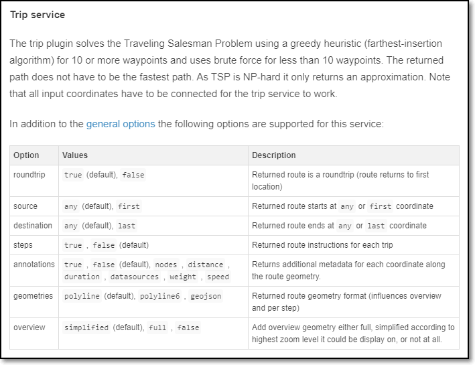Screen dimensions: 475x365
Task: Open the general options link
Action: tap(121, 124)
